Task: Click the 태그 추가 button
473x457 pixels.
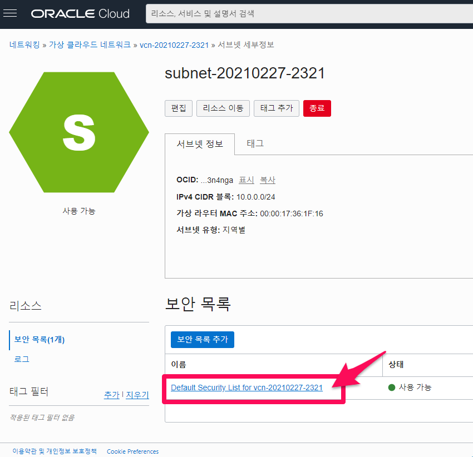Action: (277, 108)
